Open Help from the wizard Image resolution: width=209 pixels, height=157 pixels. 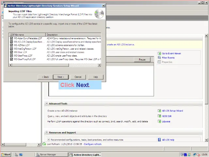click(x=96, y=77)
